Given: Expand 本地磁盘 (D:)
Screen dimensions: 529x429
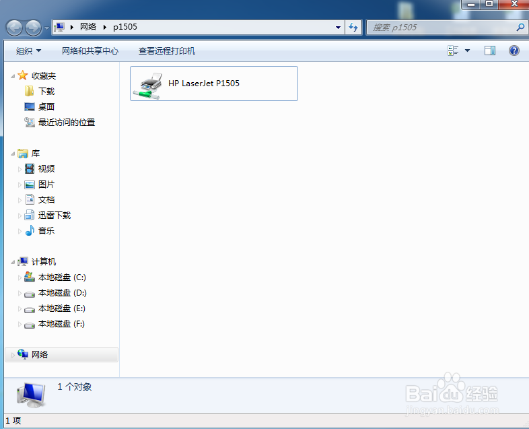Looking at the screenshot, I should click(x=20, y=294).
